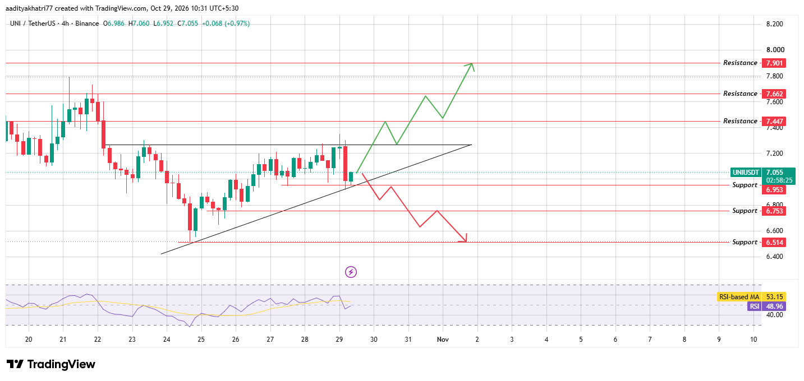Viewport: 804px width, 381px height.
Task: Select the 6.514 support price tag
Action: (773, 242)
